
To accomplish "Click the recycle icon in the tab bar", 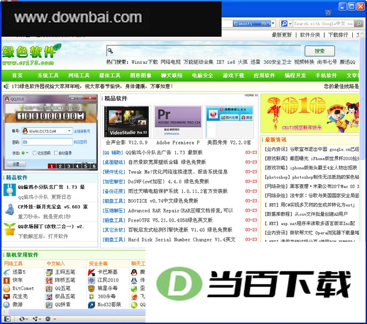I will 328,13.
